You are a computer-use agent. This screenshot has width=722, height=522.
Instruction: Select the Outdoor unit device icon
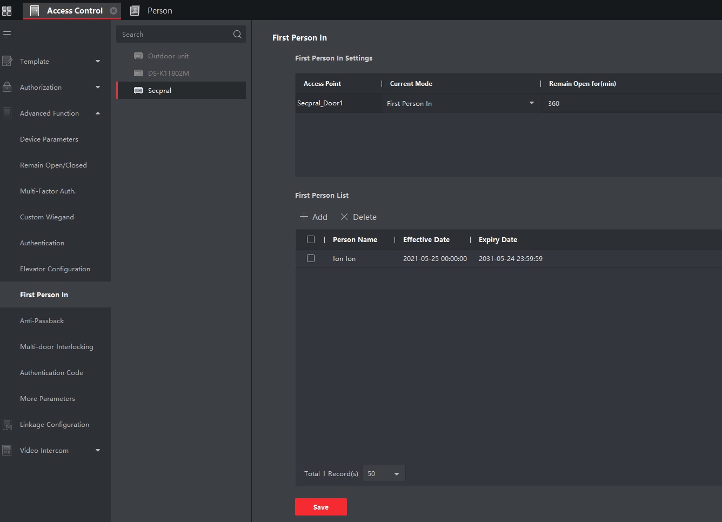coord(138,56)
